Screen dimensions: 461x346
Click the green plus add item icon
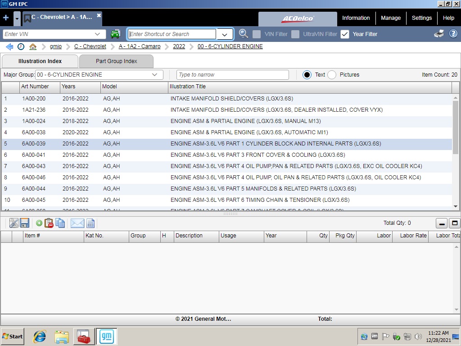38,223
